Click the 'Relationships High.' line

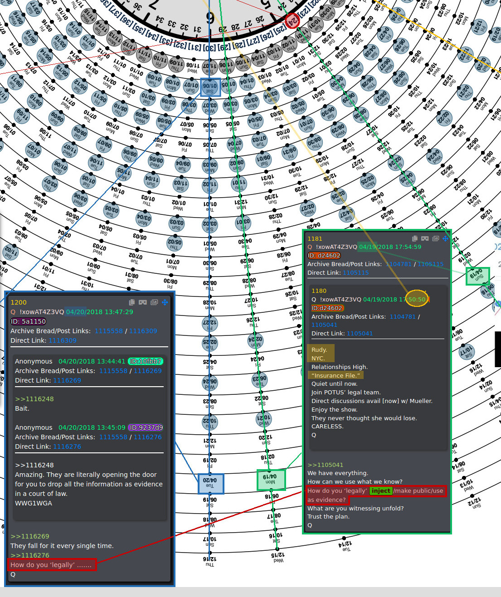(340, 367)
